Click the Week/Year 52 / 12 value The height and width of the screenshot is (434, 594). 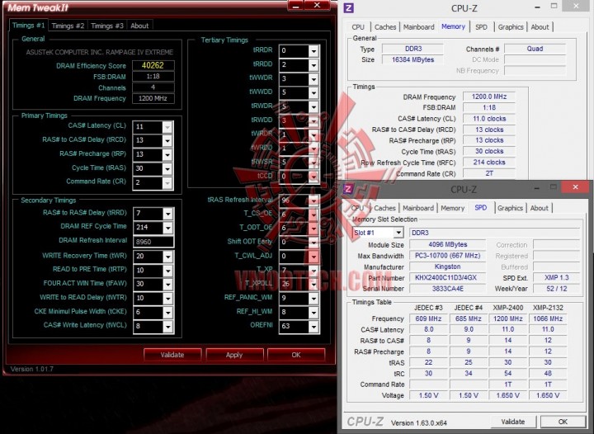click(557, 289)
